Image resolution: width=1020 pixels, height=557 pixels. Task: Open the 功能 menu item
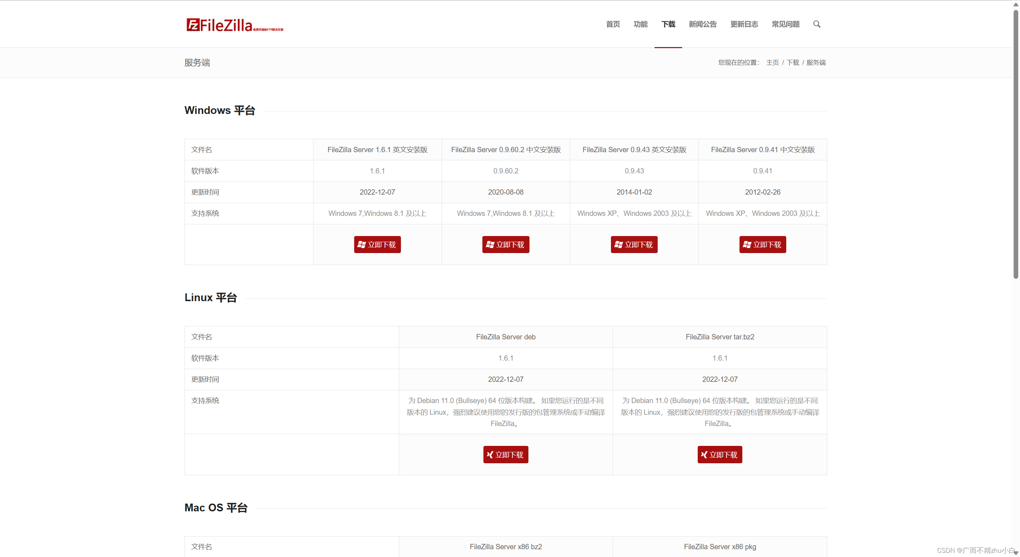point(640,24)
